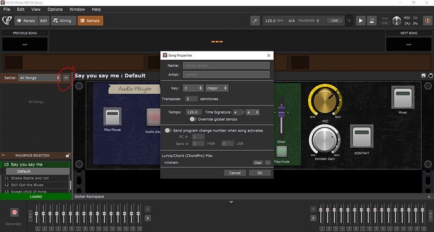Toggle Send program change number switch
The width and height of the screenshot is (434, 232).
click(168, 130)
